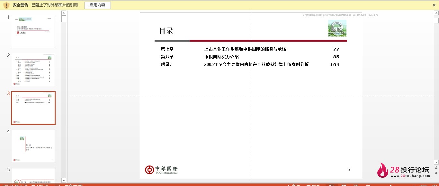Click the 已阻止了对外部图片的引用 message
This screenshot has width=439, height=186.
[55, 5]
